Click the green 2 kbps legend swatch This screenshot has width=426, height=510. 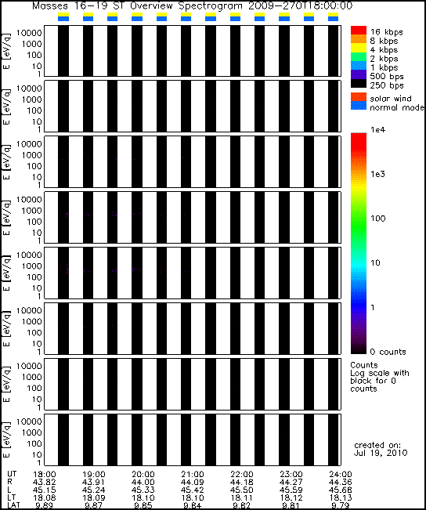[x=359, y=57]
